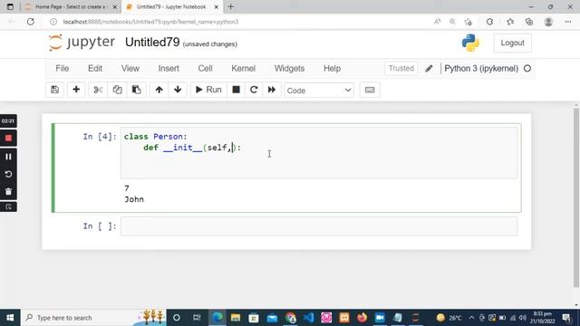The image size is (580, 326).
Task: Close the Untitled79 browser tab
Action: point(217,6)
